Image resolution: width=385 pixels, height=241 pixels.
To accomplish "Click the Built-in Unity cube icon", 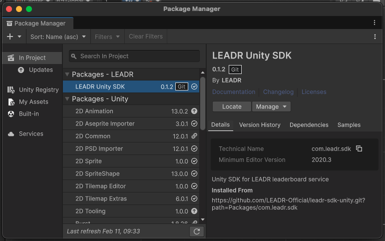I will pyautogui.click(x=11, y=114).
